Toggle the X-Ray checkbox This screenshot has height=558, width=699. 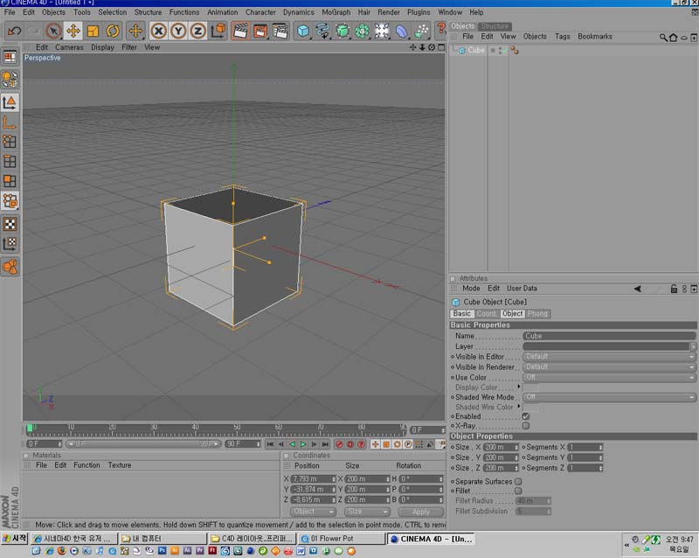tap(526, 426)
